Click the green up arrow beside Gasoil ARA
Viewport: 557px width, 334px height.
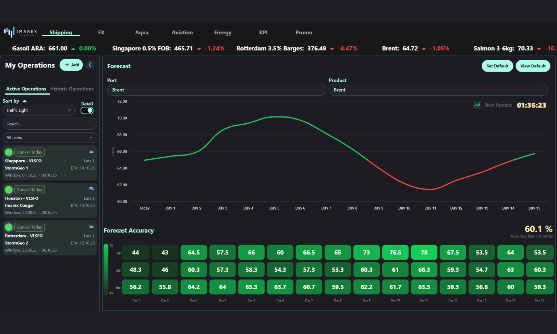click(73, 48)
